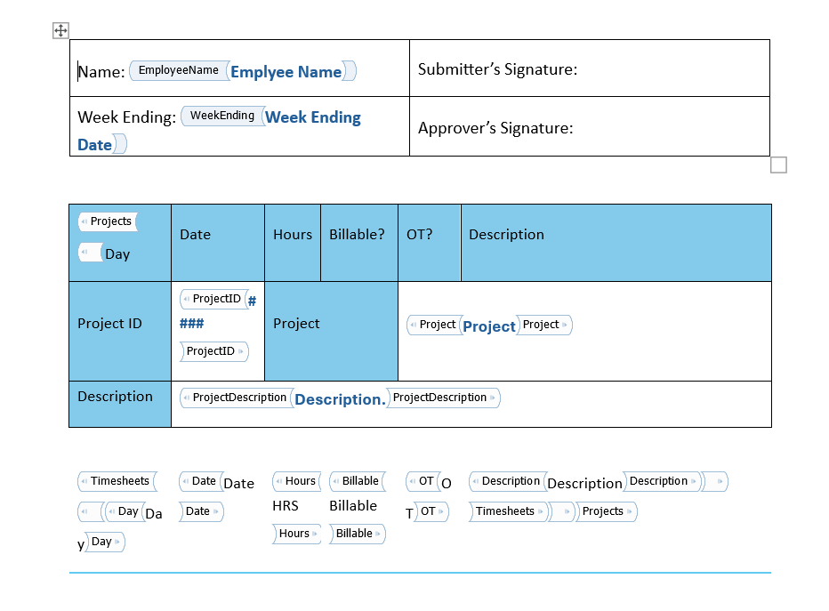
Task: Select the closing Day tag
Action: point(105,543)
